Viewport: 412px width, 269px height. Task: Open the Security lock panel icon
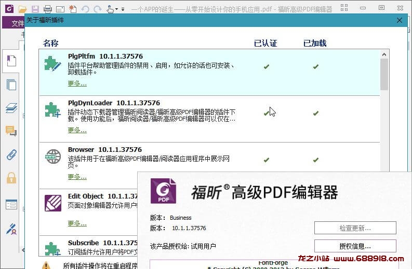click(11, 178)
